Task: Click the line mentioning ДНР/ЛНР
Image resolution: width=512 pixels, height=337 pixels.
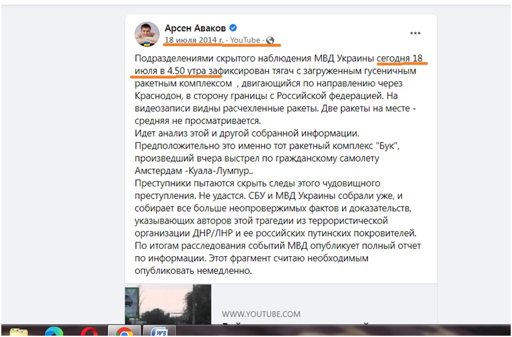Action: 276,233
